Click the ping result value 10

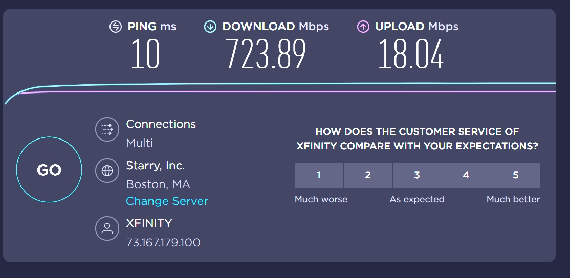[145, 54]
